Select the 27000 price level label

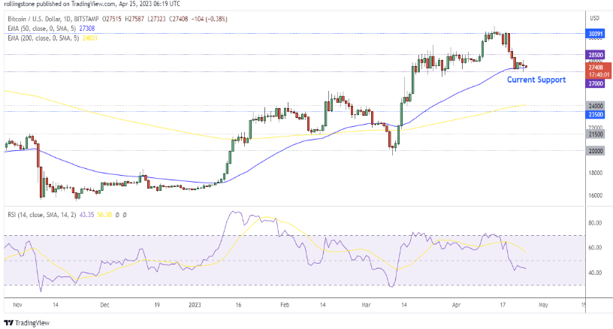point(596,83)
